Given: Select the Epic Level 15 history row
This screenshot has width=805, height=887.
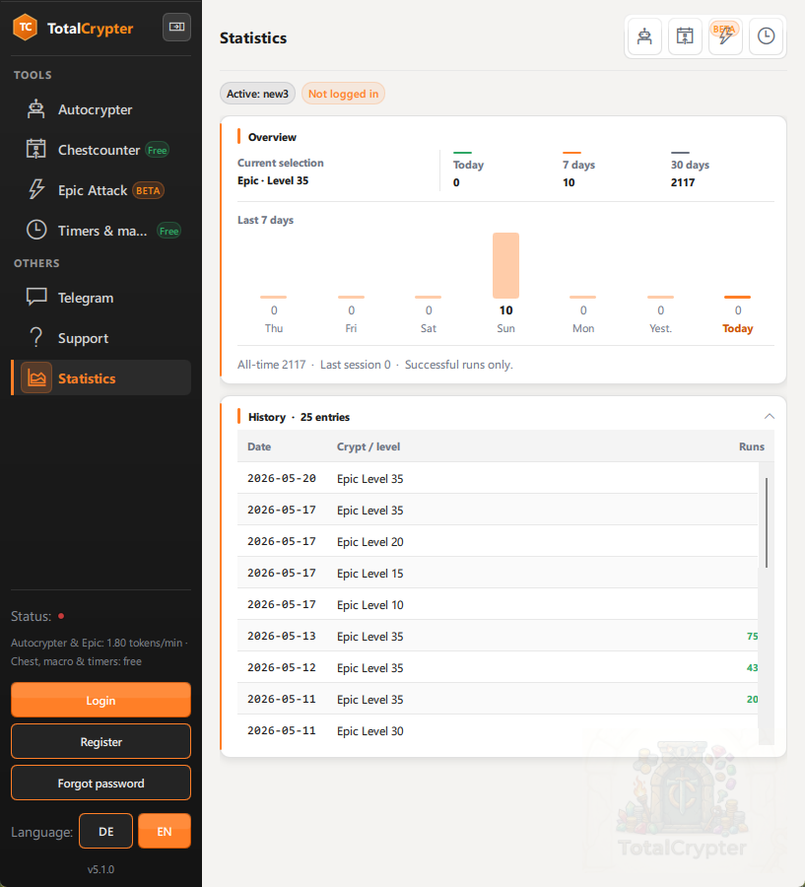Looking at the screenshot, I should 498,573.
